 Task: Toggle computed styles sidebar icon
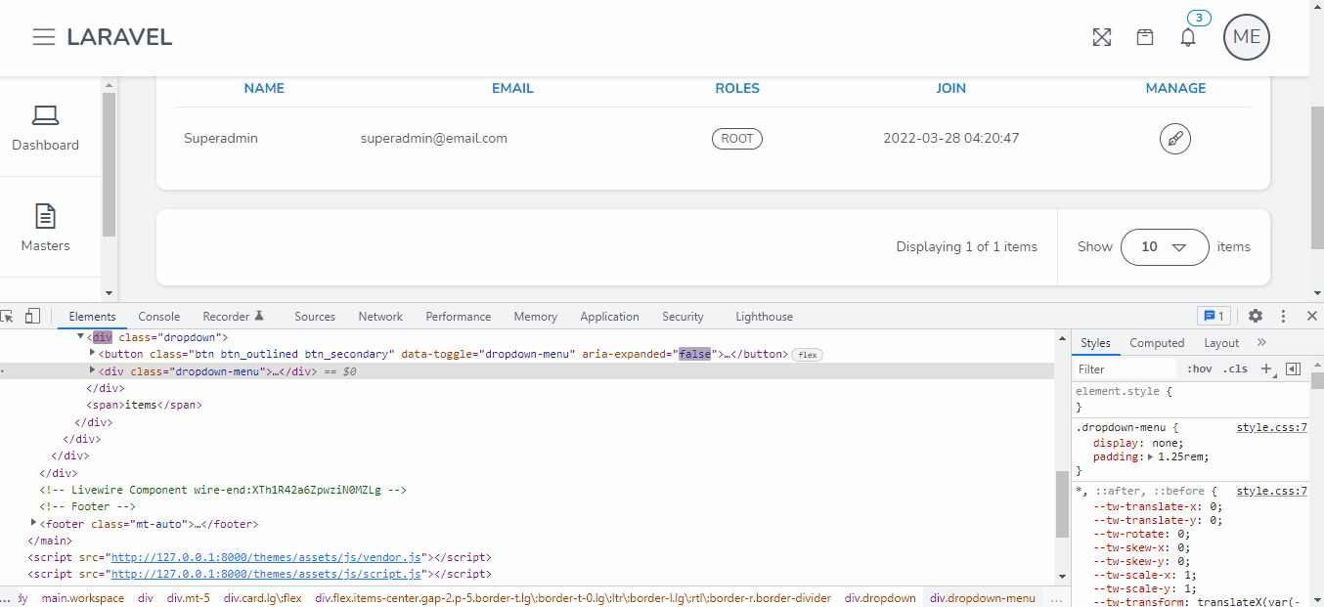[x=1293, y=369]
